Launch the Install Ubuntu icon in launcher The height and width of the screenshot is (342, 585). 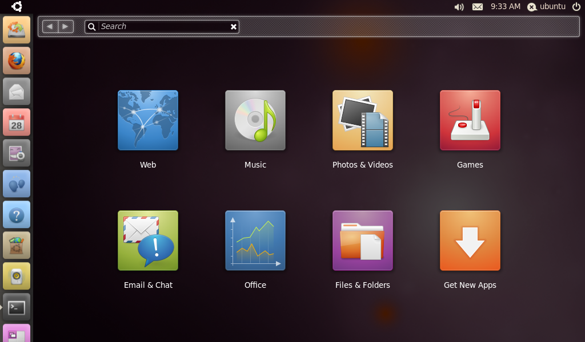click(17, 30)
